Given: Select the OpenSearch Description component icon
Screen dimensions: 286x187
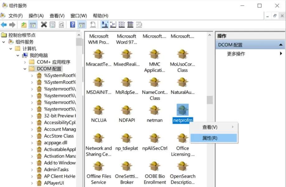Looking at the screenshot, I should pyautogui.click(x=182, y=166).
